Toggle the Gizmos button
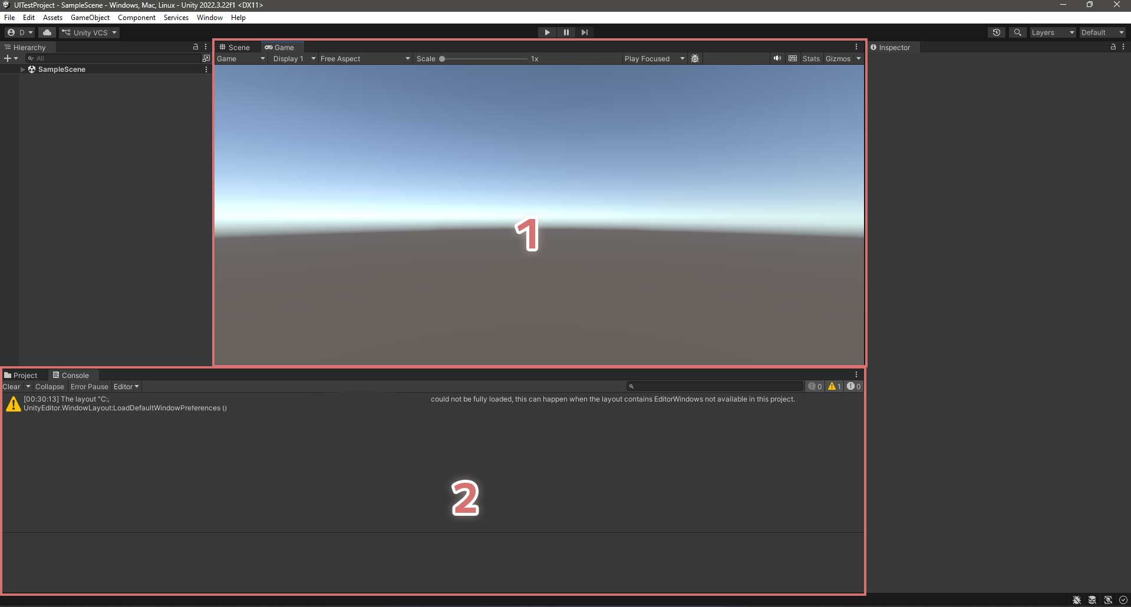 point(838,59)
